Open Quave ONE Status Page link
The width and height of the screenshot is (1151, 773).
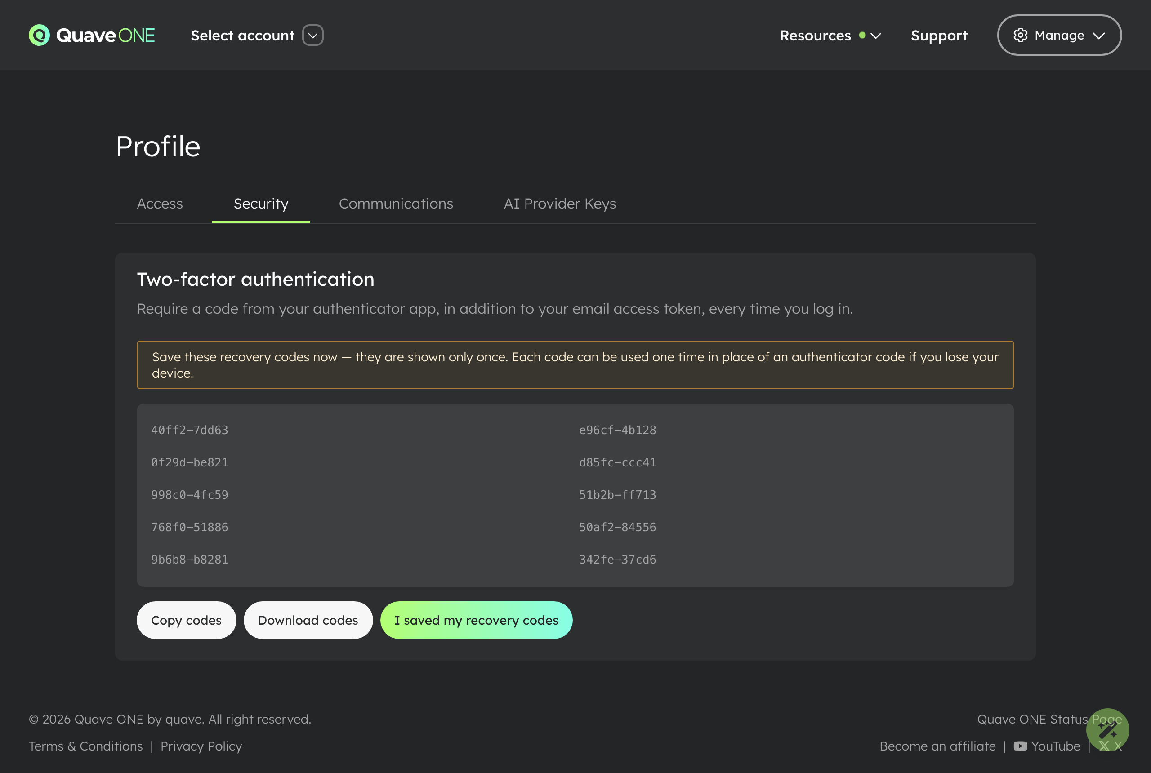[x=1049, y=719]
